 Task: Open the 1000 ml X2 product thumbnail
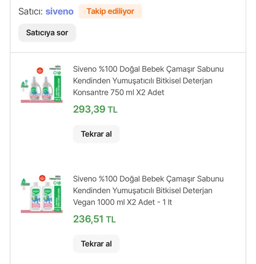point(42,194)
